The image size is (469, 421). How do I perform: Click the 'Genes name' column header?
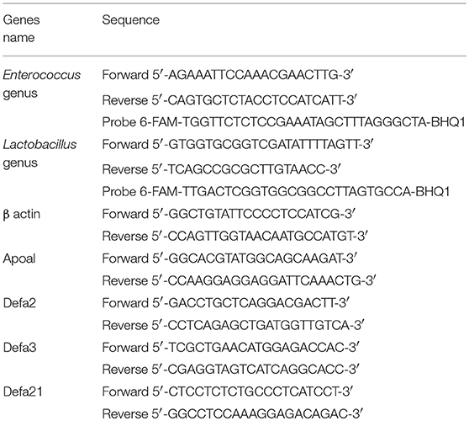point(21,29)
